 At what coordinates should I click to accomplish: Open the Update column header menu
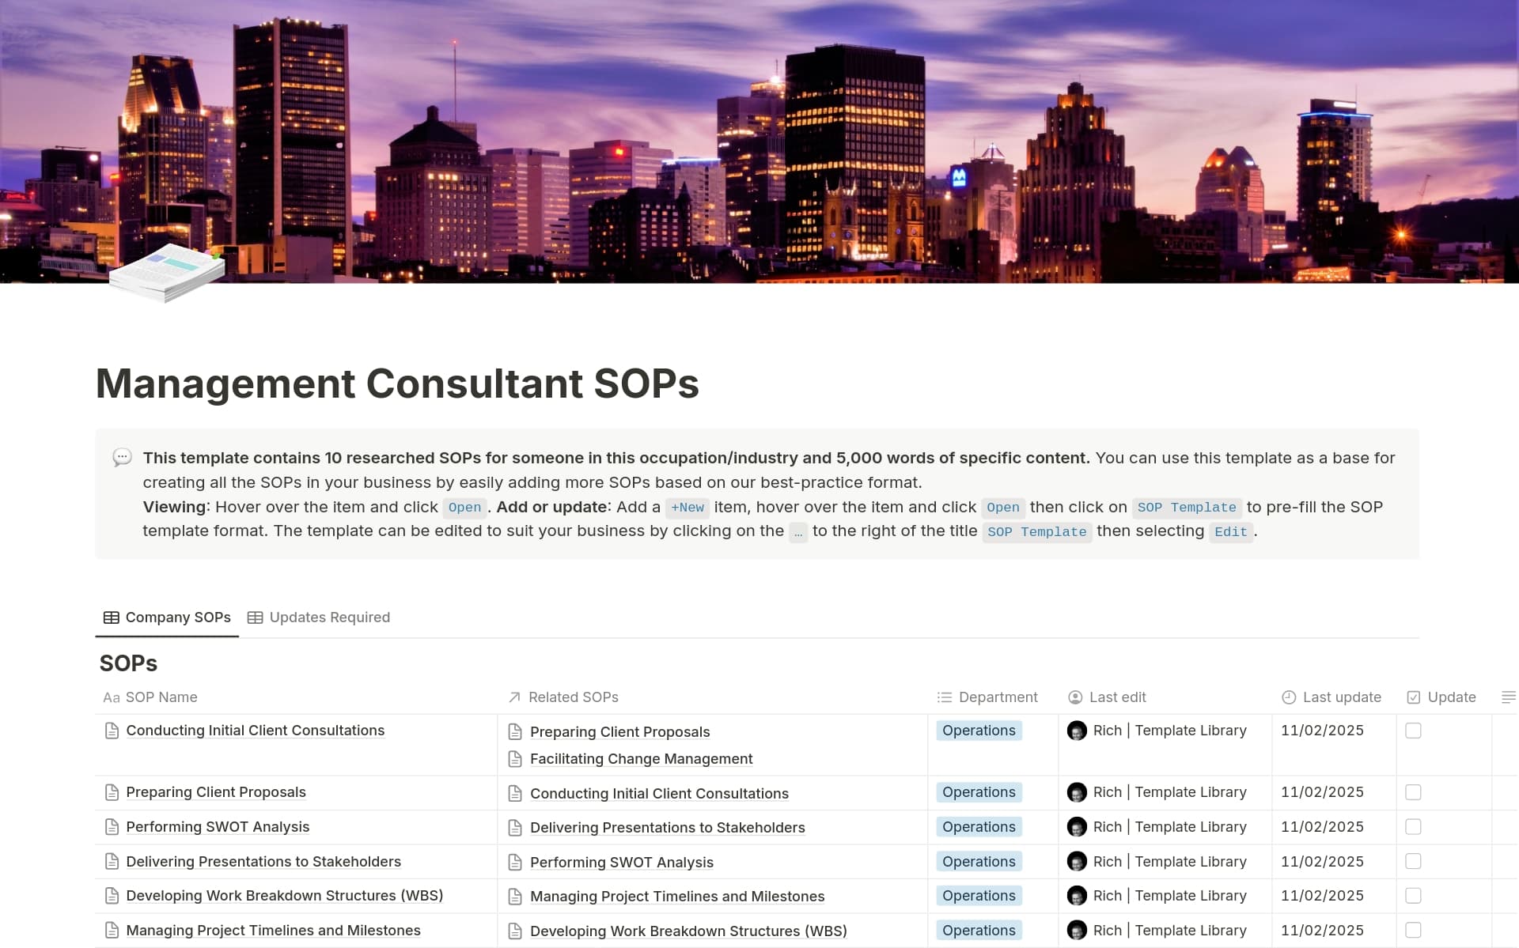[1450, 697]
